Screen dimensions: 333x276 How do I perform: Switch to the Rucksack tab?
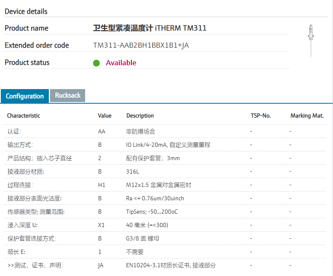pos(68,95)
